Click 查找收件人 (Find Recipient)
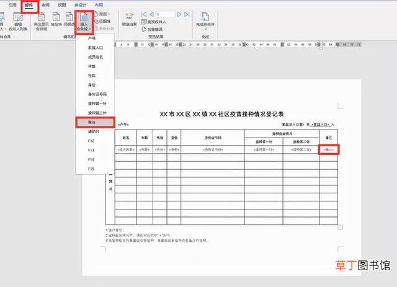Screen dimensions: 397x287 (x=154, y=22)
